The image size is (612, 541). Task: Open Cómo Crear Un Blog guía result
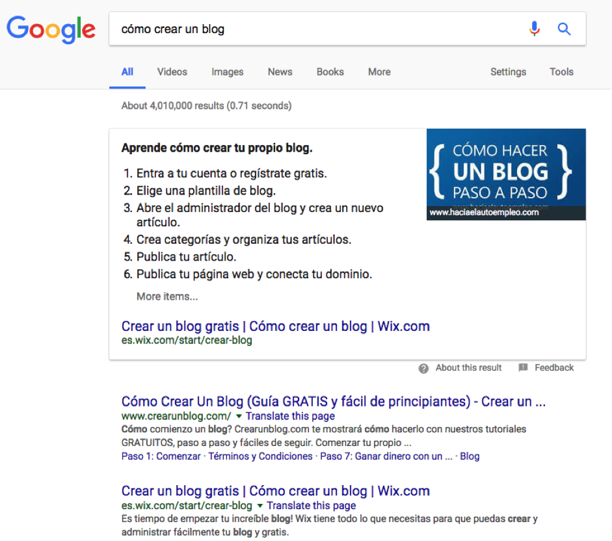[x=333, y=402]
